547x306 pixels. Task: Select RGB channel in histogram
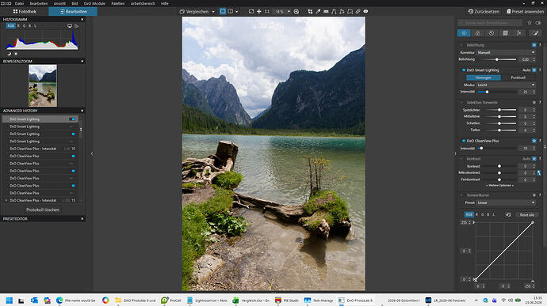11,26
